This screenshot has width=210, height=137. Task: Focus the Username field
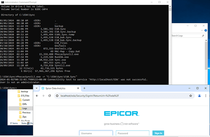tap(96, 133)
